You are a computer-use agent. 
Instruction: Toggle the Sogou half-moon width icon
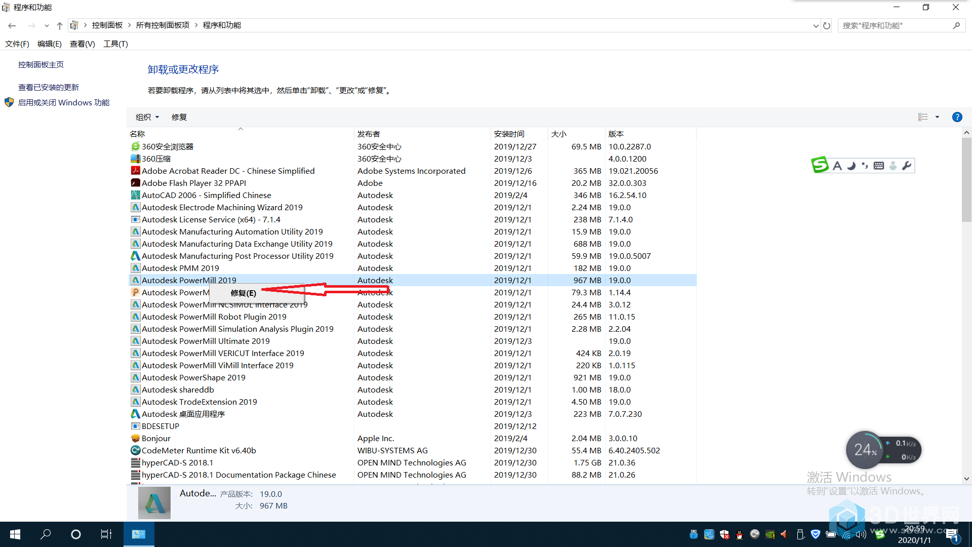pos(851,166)
